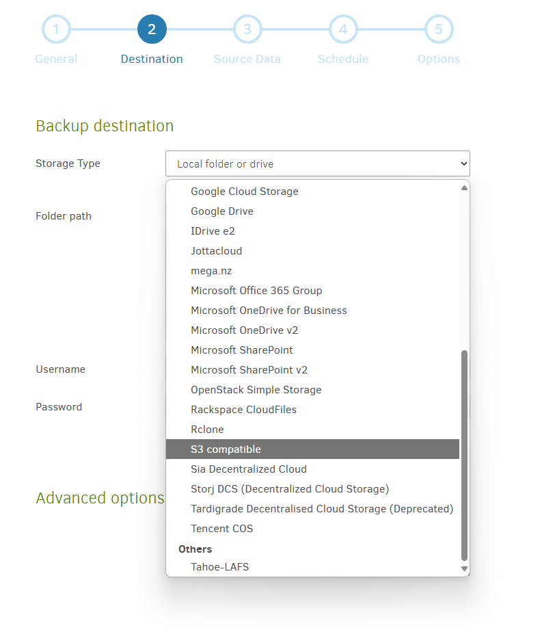
Task: Click the step 3 Source Data circle icon
Action: click(247, 29)
